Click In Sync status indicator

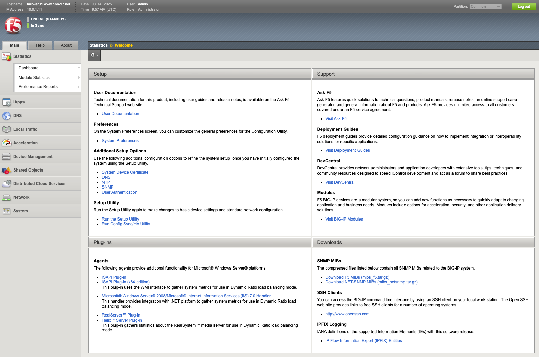tap(37, 25)
